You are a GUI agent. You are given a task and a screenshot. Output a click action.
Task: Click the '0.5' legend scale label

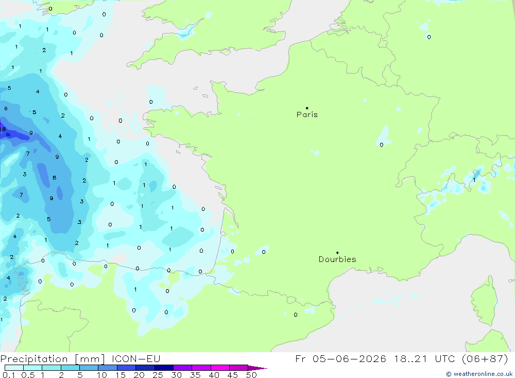[x=28, y=375]
